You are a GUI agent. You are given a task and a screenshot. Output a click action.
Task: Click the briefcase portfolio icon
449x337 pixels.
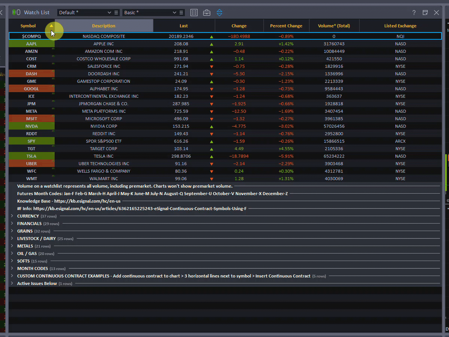pyautogui.click(x=207, y=13)
